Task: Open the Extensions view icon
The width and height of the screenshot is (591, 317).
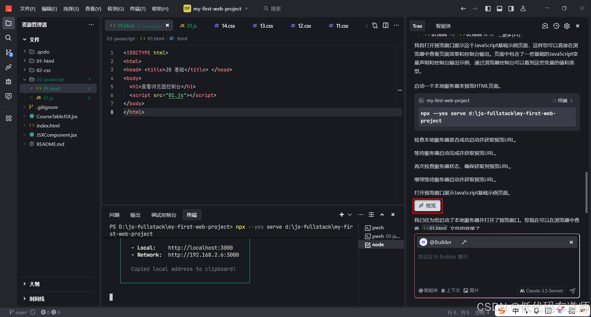Action: (9, 118)
